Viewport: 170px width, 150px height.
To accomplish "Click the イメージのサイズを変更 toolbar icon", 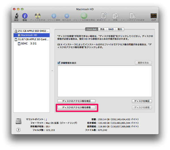I will coord(132,16).
